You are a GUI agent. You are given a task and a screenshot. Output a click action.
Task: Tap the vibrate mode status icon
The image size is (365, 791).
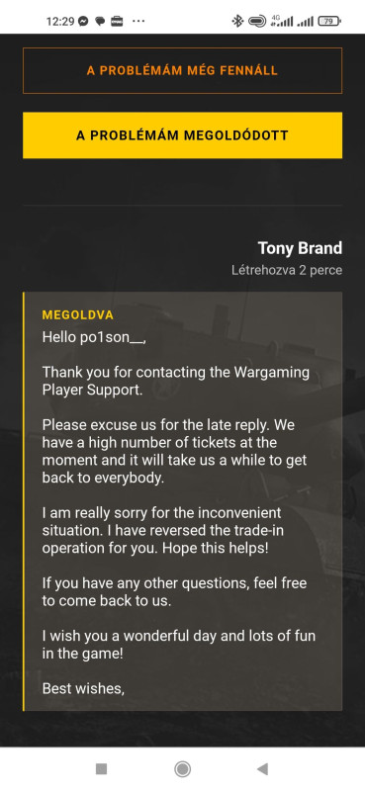(x=257, y=21)
